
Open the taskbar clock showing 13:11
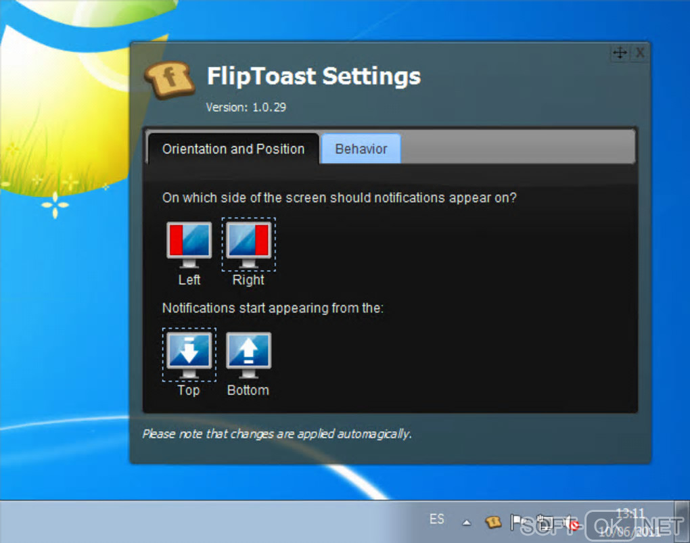tap(630, 522)
